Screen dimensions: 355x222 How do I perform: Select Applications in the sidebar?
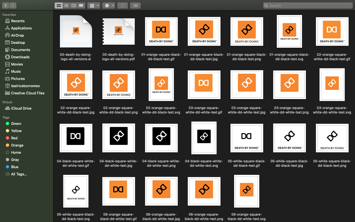21,28
